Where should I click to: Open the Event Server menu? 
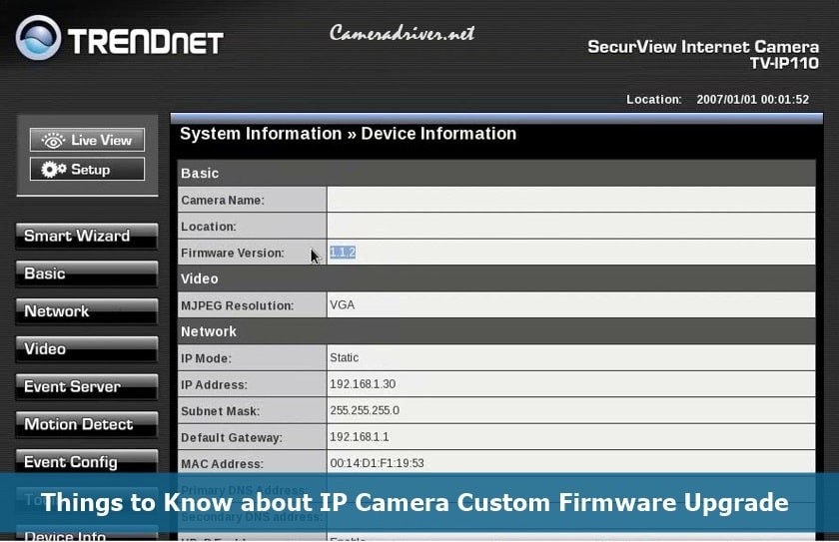click(x=87, y=386)
